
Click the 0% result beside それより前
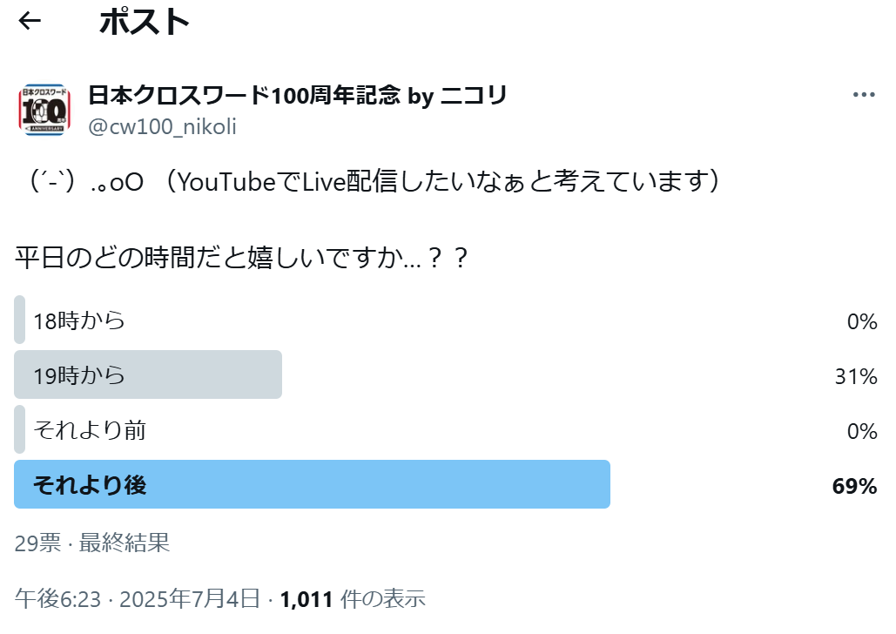click(x=861, y=431)
